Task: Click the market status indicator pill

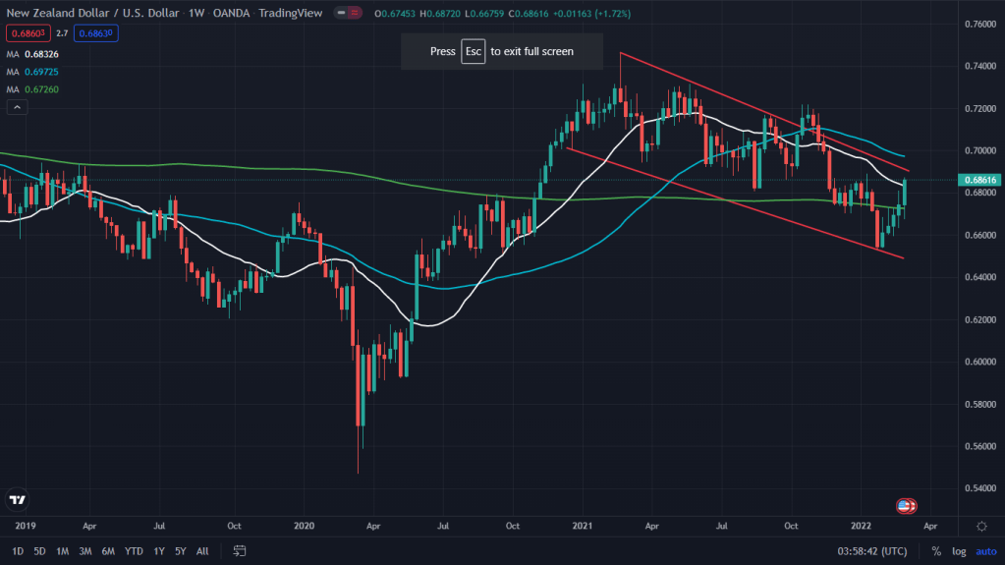Action: 346,14
